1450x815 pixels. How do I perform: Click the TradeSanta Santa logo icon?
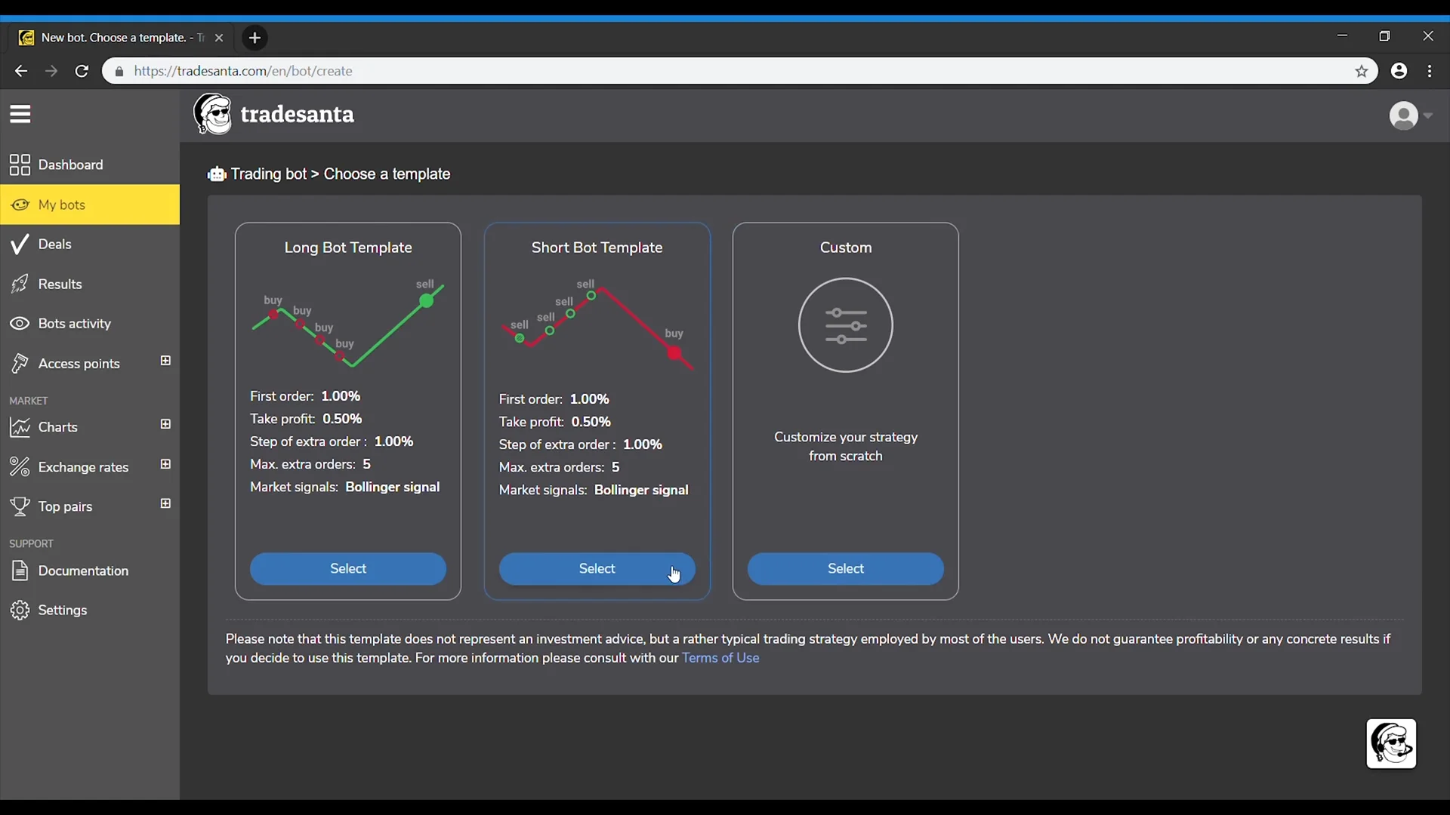[214, 114]
